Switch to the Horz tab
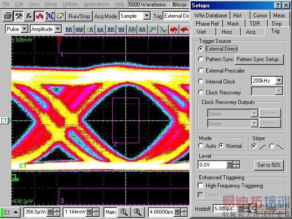The height and width of the screenshot is (219, 292). pos(227,32)
